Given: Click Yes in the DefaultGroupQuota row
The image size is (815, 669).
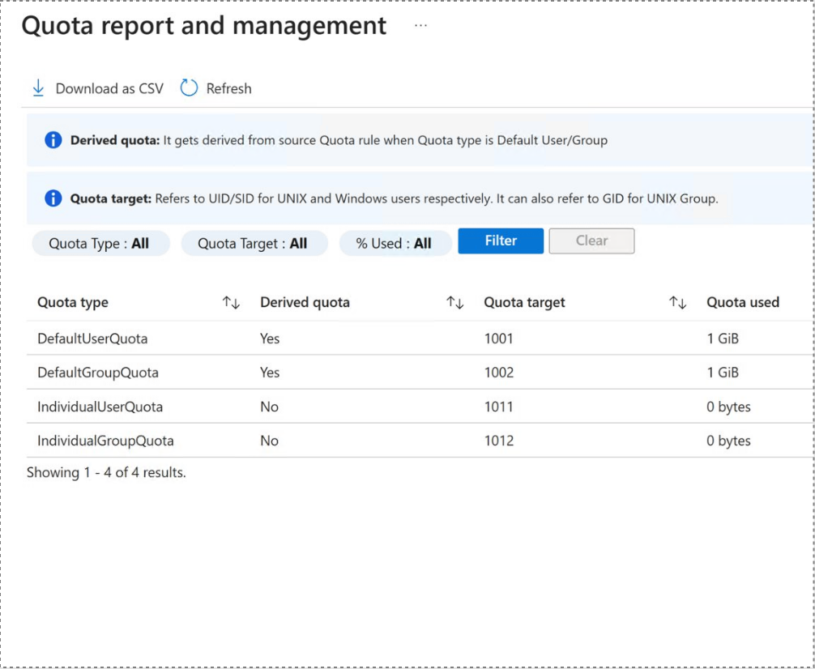Looking at the screenshot, I should [270, 373].
